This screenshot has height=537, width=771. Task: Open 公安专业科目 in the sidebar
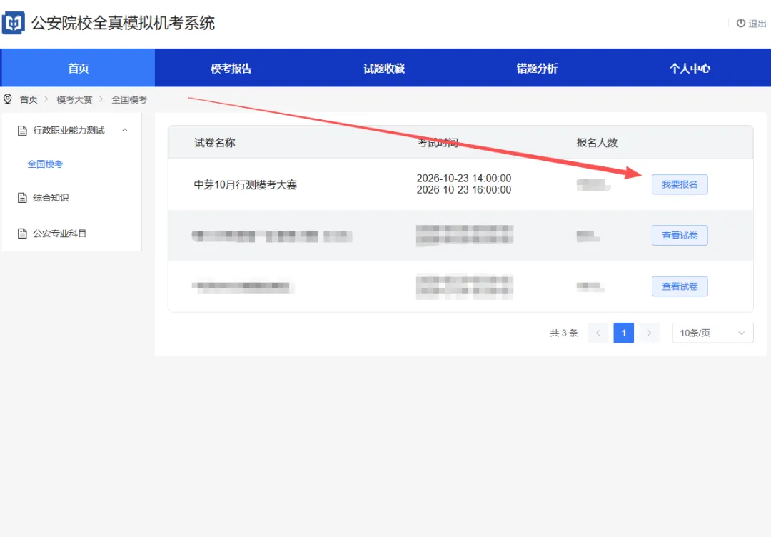tap(59, 233)
